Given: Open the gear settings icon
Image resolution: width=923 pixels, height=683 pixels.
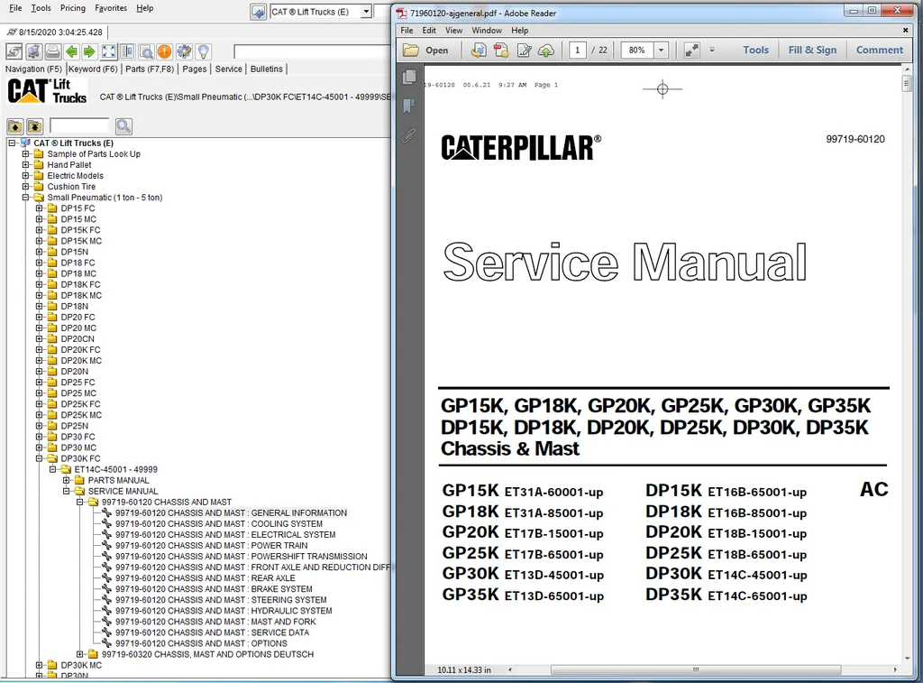Looking at the screenshot, I should coord(184,51).
